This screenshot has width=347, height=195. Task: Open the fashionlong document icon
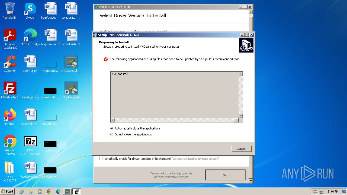click(x=30, y=170)
